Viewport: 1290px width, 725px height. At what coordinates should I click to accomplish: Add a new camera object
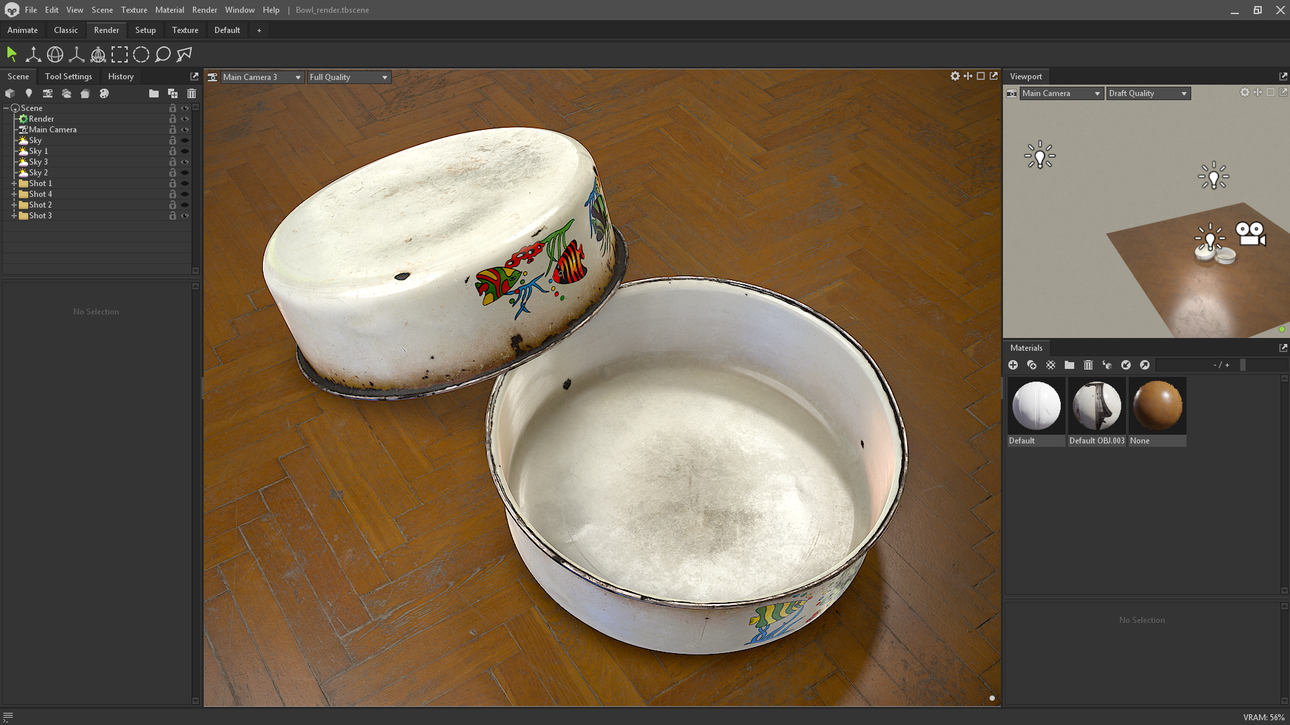(48, 93)
